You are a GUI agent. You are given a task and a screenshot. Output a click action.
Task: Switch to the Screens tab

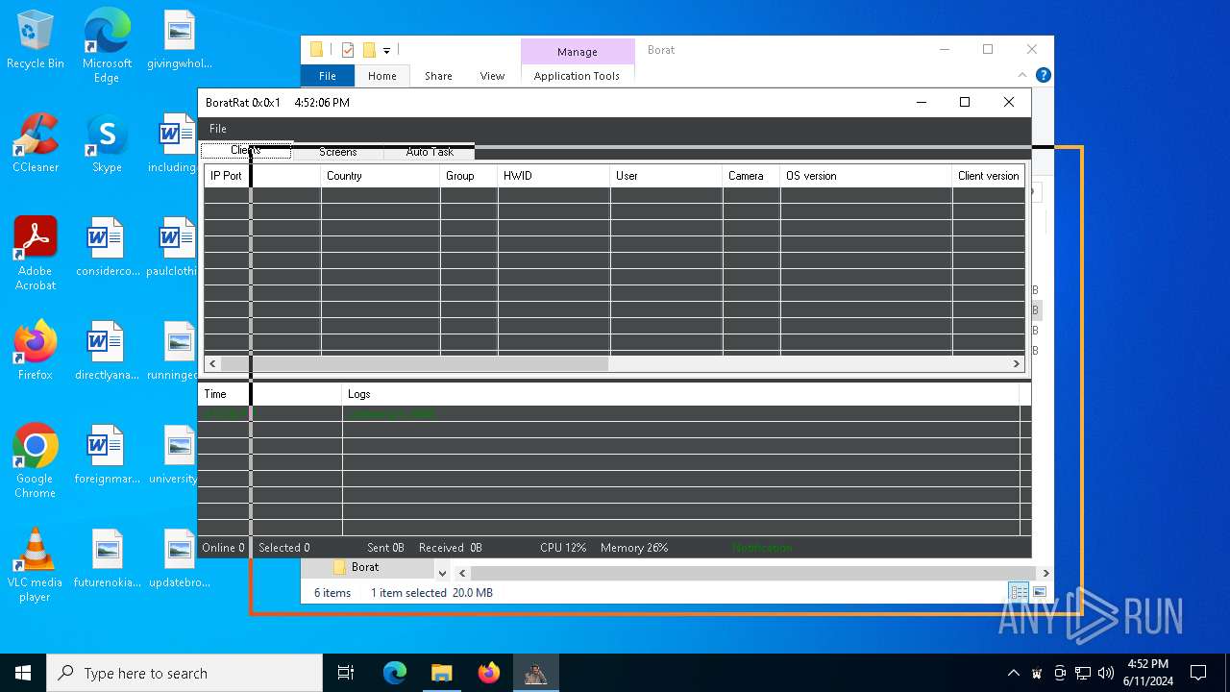338,152
